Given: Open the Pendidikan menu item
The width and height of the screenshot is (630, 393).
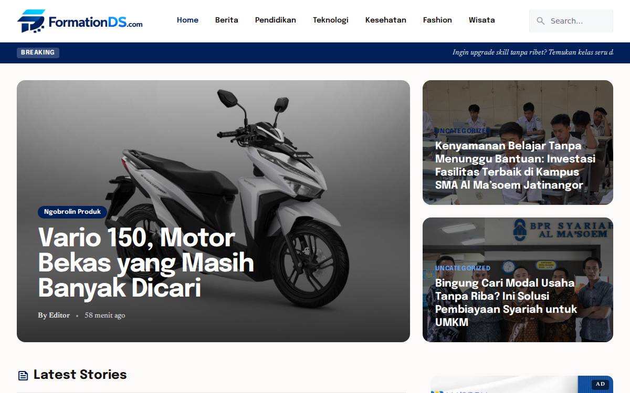Looking at the screenshot, I should pos(276,20).
